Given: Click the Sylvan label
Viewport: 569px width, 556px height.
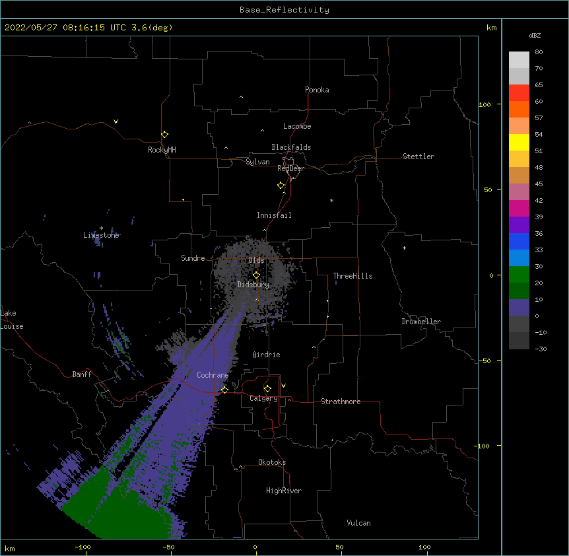Looking at the screenshot, I should 257,162.
